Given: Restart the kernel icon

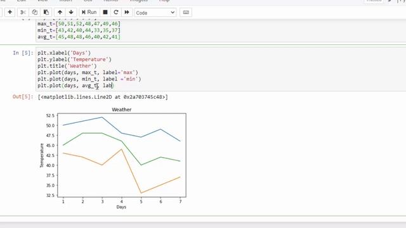Looking at the screenshot, I should (x=116, y=12).
